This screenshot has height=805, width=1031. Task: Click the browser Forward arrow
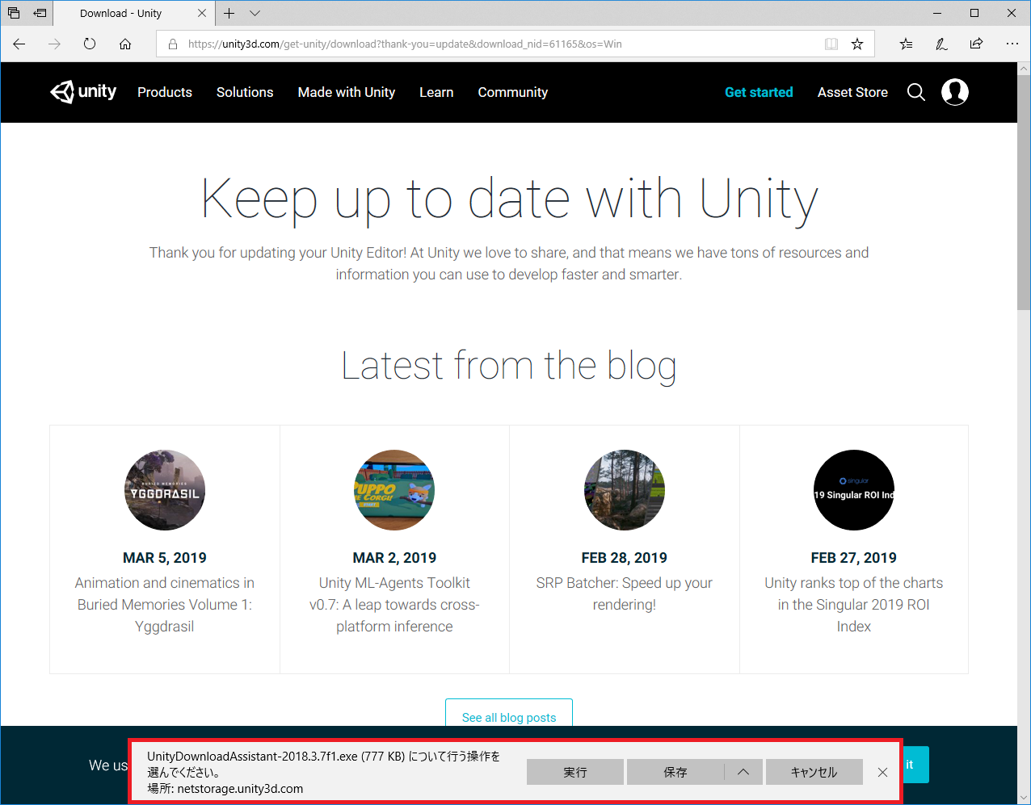click(x=54, y=44)
